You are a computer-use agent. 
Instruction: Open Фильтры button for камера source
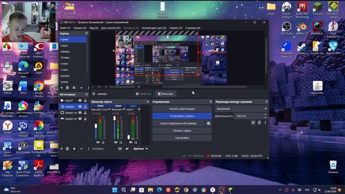click(165, 94)
